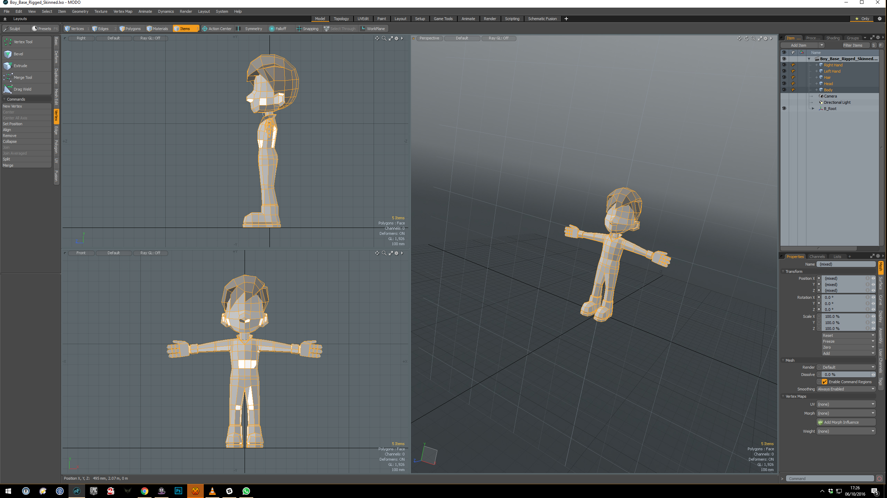Viewport: 887px width, 498px height.
Task: Hide the Body mesh item
Action: (784, 90)
